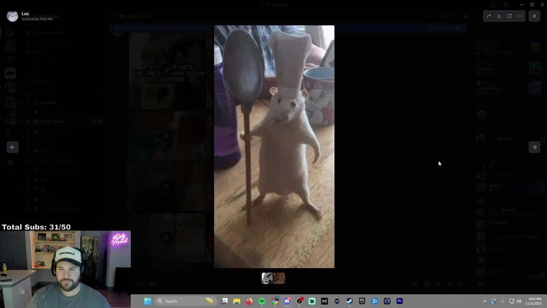This screenshot has height=308, width=547.
Task: Click the rat chef photo
Action: coord(274,147)
